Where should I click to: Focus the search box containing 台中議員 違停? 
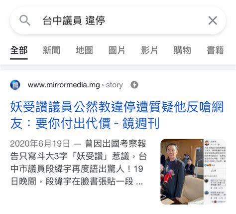coord(118,20)
